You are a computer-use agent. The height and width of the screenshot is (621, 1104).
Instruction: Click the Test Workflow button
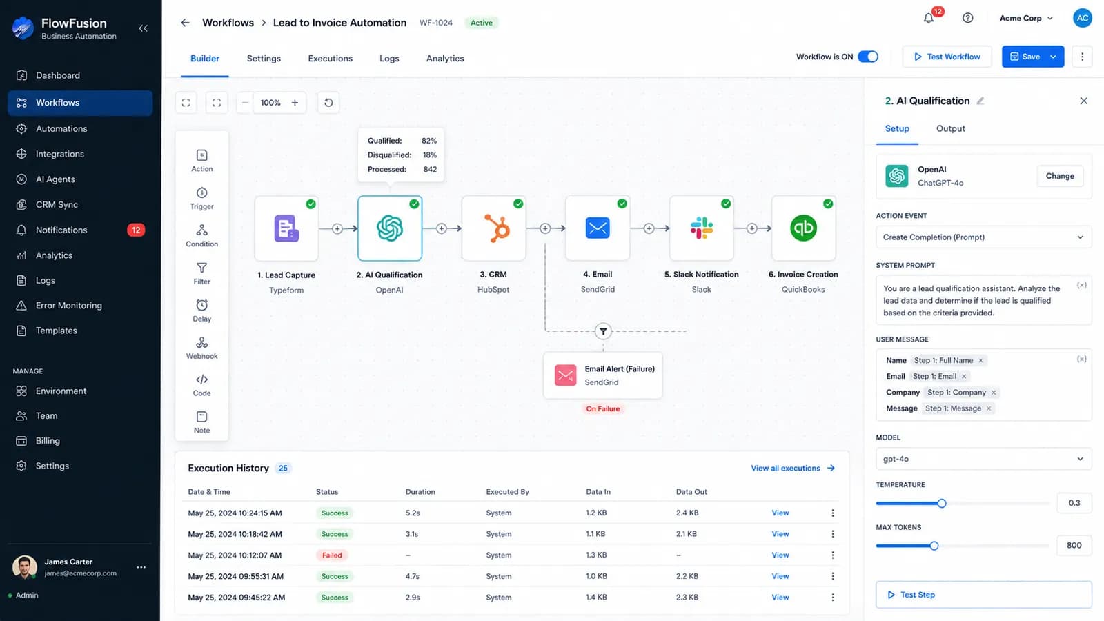tap(947, 57)
